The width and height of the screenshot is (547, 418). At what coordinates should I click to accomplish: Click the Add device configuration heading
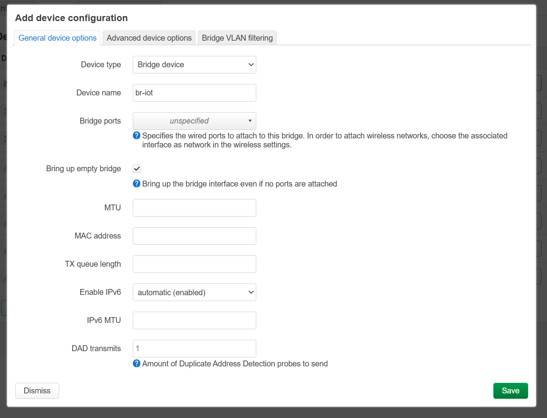[71, 18]
